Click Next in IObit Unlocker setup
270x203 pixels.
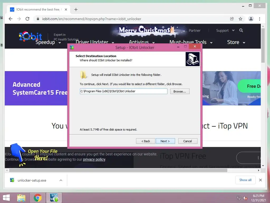[x=165, y=141]
